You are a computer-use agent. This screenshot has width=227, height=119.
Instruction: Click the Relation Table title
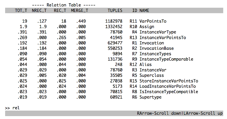pyautogui.click(x=64, y=5)
